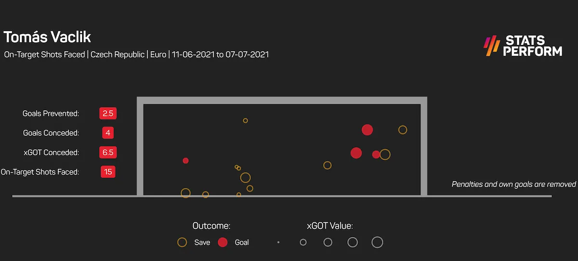Click the Stats Perform logo
The height and width of the screenshot is (261, 578).
(523, 46)
